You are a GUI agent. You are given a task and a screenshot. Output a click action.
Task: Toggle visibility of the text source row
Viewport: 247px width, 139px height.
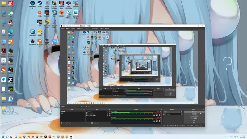(x=107, y=113)
